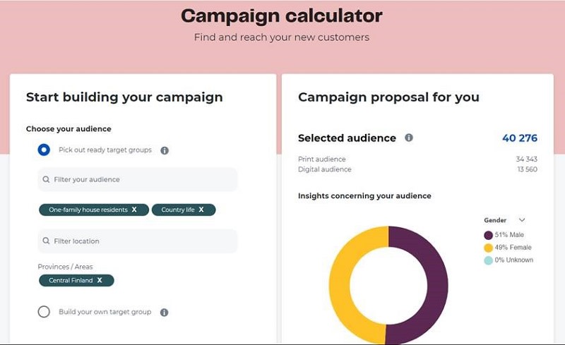The image size is (565, 345).
Task: Click info icon beside Pick out ready target groups
Action: (165, 150)
